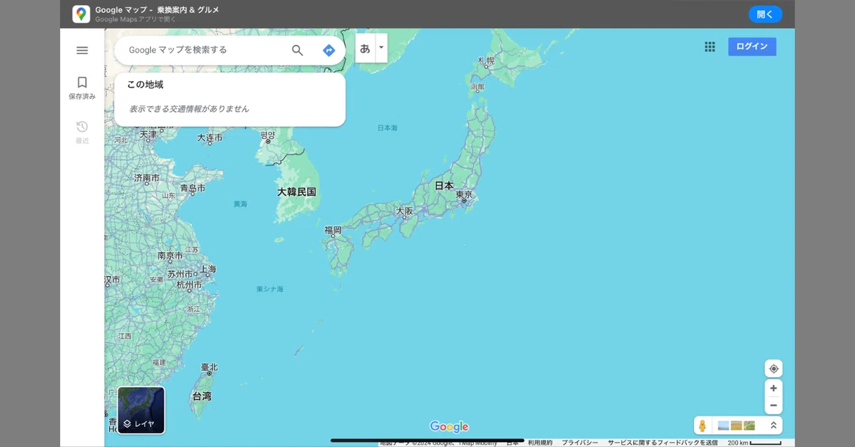Click the 大韓民国 country label
The image size is (855, 447).
(296, 192)
